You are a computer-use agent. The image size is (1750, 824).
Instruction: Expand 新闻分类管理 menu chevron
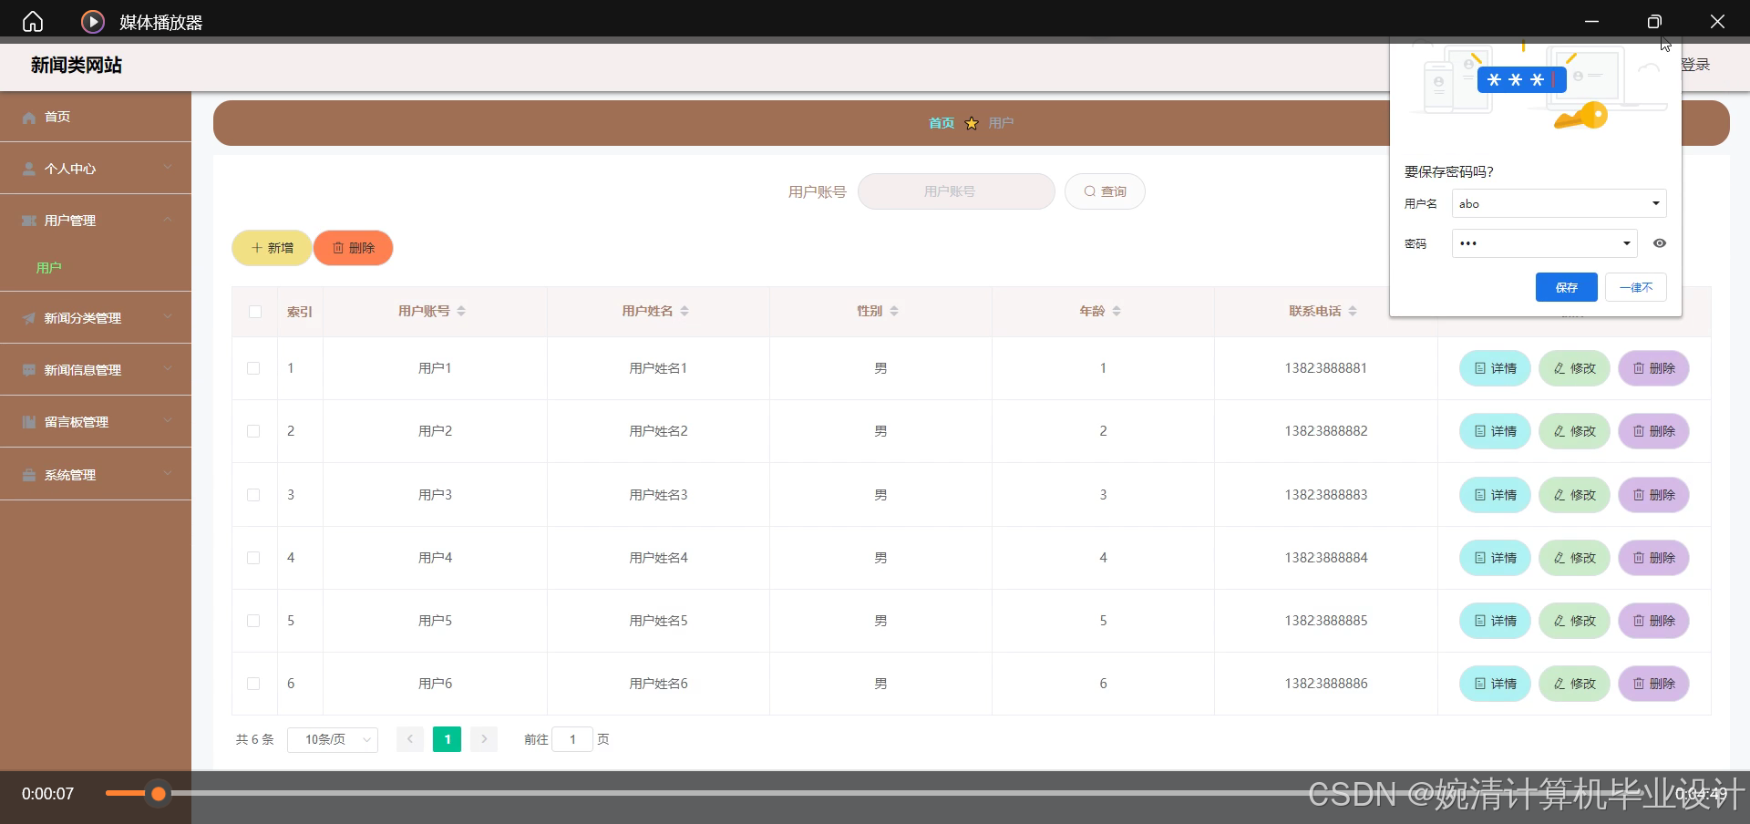[x=168, y=317]
